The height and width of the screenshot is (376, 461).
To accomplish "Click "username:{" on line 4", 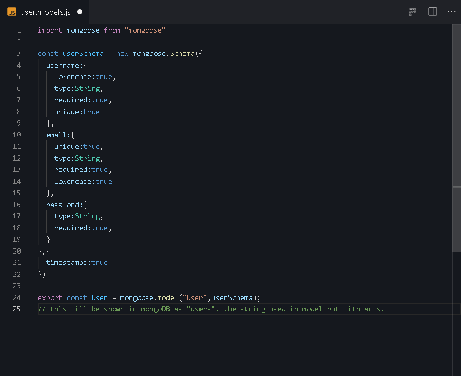I will tap(67, 65).
